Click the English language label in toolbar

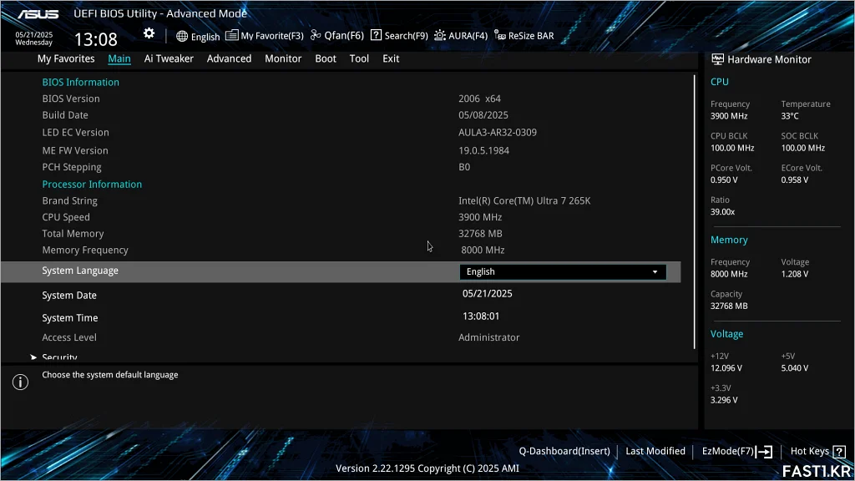click(x=205, y=37)
